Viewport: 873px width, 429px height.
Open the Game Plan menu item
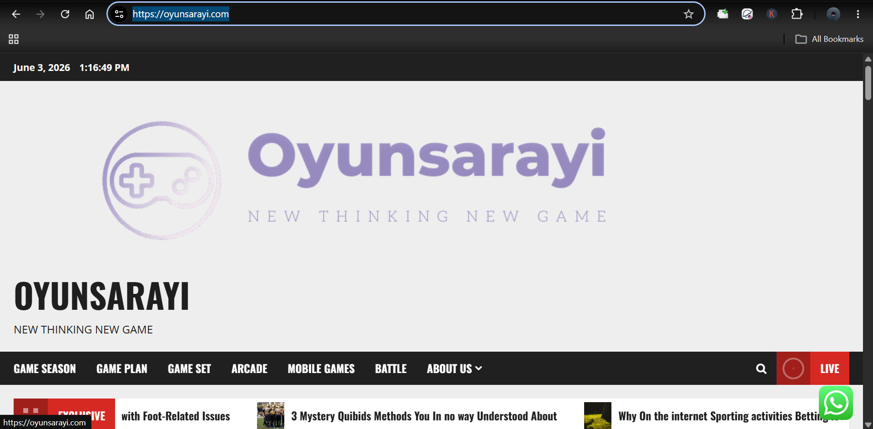(x=122, y=368)
